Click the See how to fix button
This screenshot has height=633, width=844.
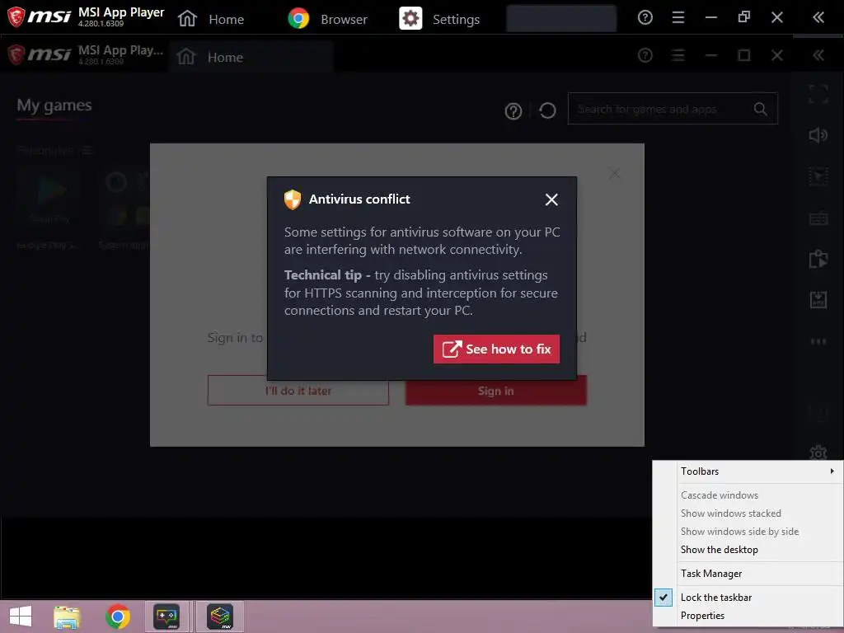pyautogui.click(x=496, y=349)
